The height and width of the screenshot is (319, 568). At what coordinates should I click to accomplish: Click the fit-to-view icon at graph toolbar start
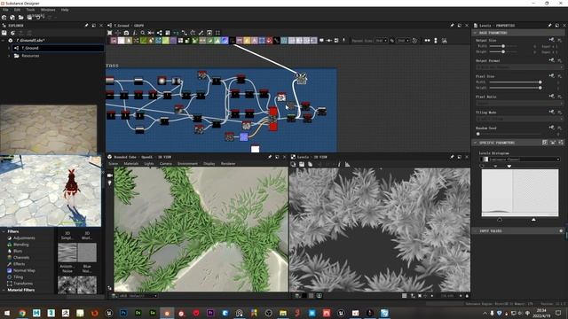pos(110,33)
